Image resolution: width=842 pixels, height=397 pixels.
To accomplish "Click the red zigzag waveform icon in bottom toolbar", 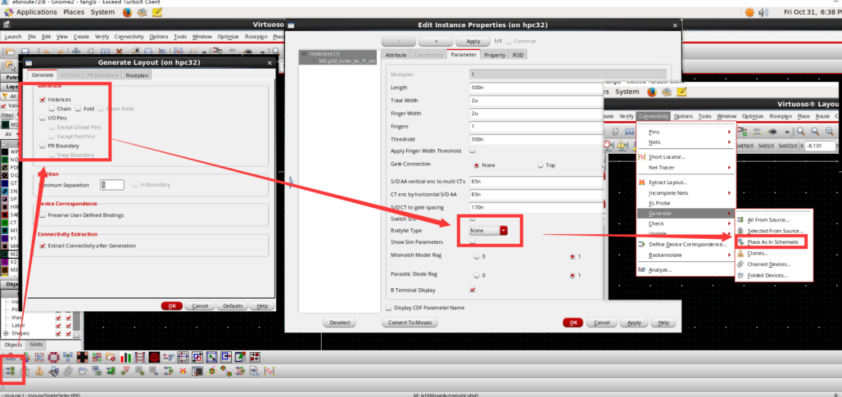I will pyautogui.click(x=269, y=371).
